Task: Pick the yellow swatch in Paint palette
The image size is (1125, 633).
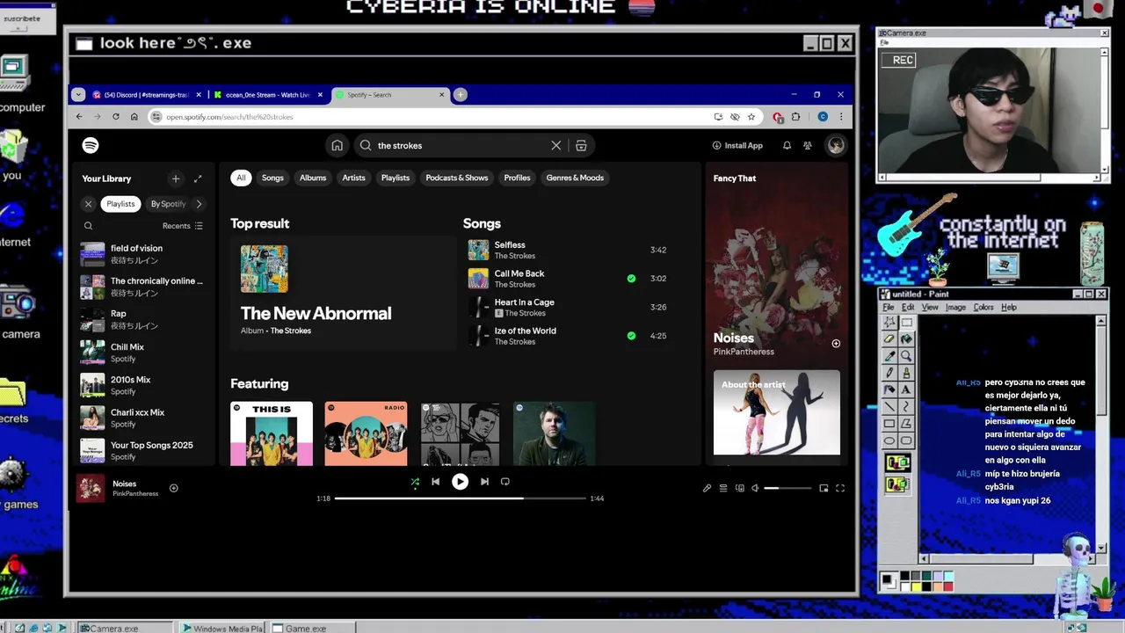Action: 917,586
